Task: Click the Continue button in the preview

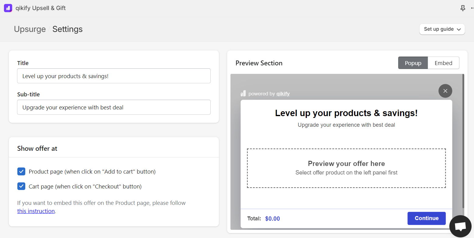Action: tap(427, 218)
